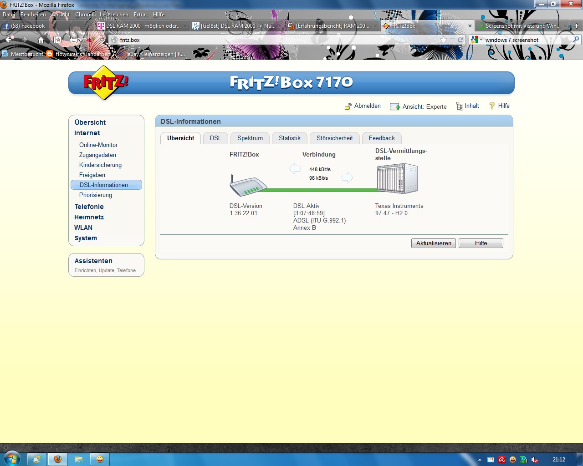Click the Avira antivirus tray icon
The image size is (583, 466).
(502, 460)
